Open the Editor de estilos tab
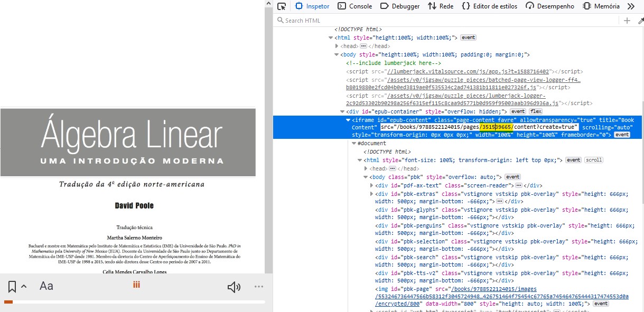 point(489,6)
